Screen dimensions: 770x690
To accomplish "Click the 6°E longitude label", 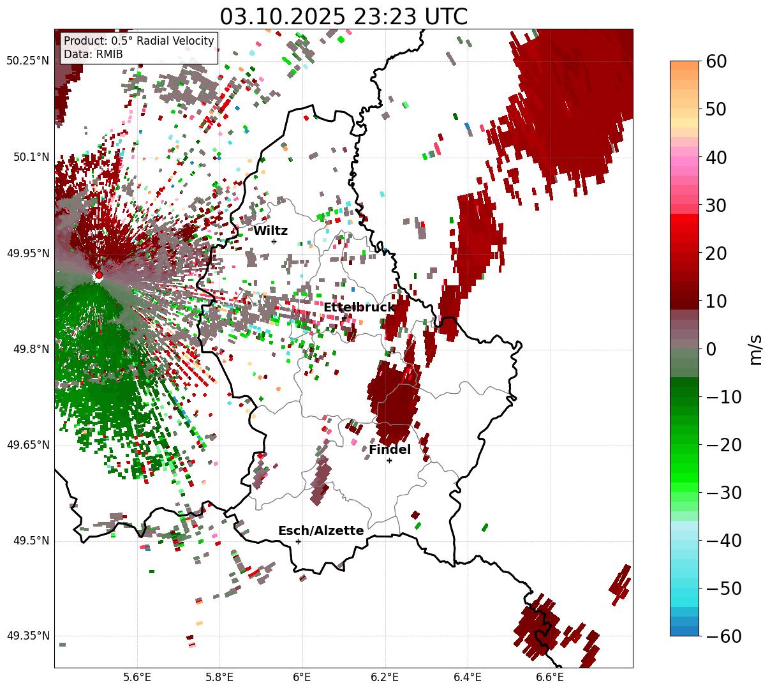I will tap(302, 678).
